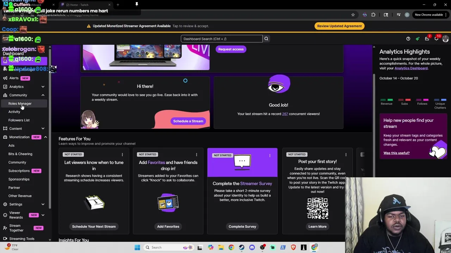Open Brave browser from the taskbar
This screenshot has width=451, height=253.
coord(293,247)
